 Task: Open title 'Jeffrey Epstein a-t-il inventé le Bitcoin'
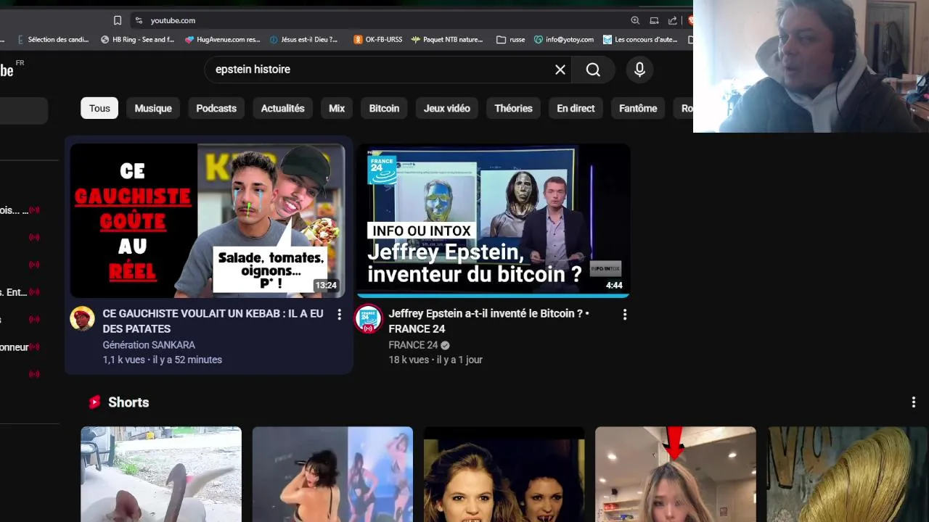488,321
